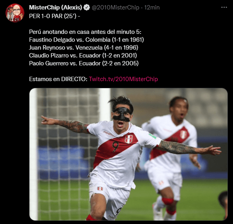This screenshot has height=224, width=233.
Task: Click the PER 1-0 PAR (25') score line
Action: tap(55, 16)
